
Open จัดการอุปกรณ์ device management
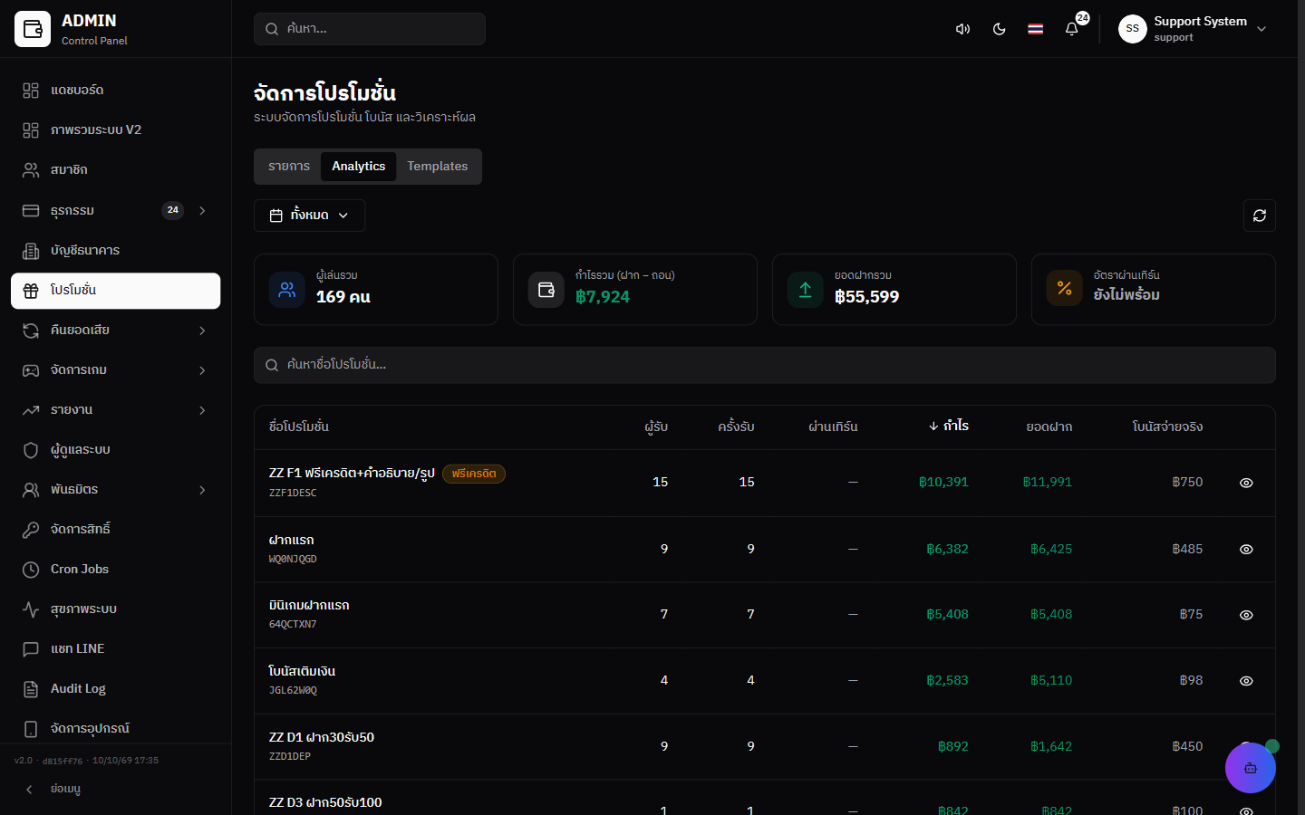point(115,729)
